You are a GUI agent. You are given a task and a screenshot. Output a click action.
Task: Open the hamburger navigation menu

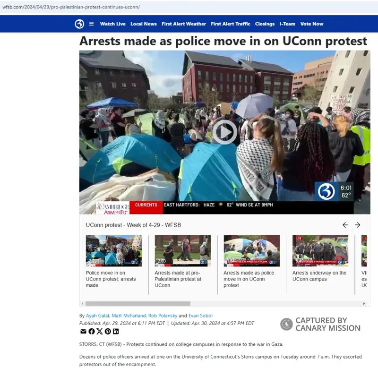[91, 24]
